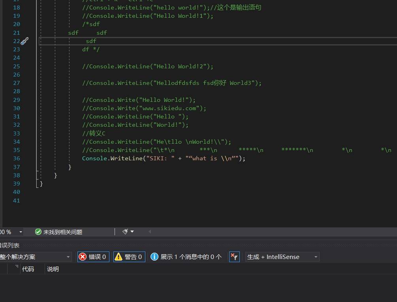Open the zoom percentage dropdown
Screen dimensions: 397x302
tap(21, 232)
